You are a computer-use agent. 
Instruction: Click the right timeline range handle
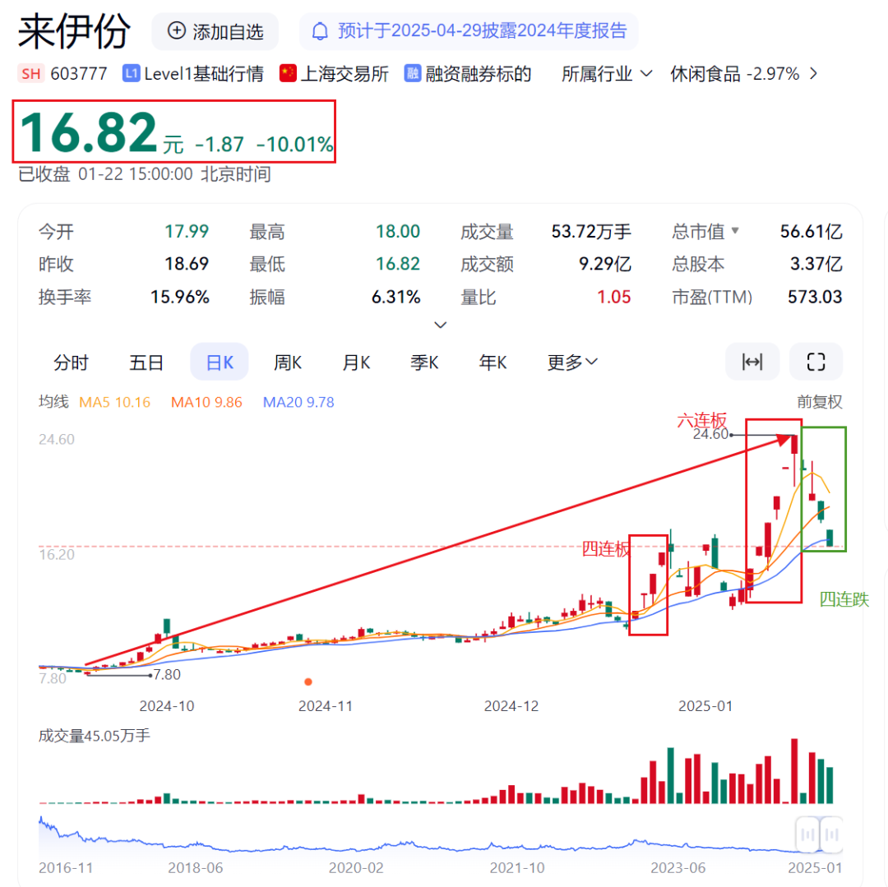tap(832, 834)
